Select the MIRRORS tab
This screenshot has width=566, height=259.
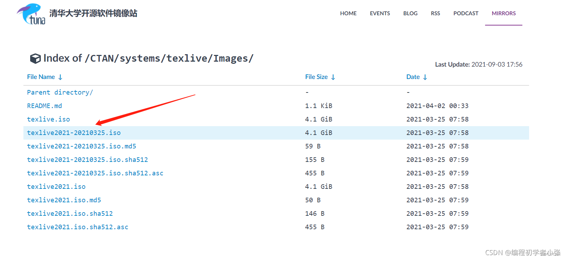pos(504,13)
